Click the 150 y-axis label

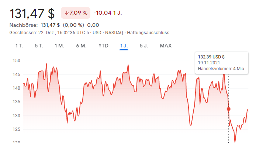coord(17,61)
